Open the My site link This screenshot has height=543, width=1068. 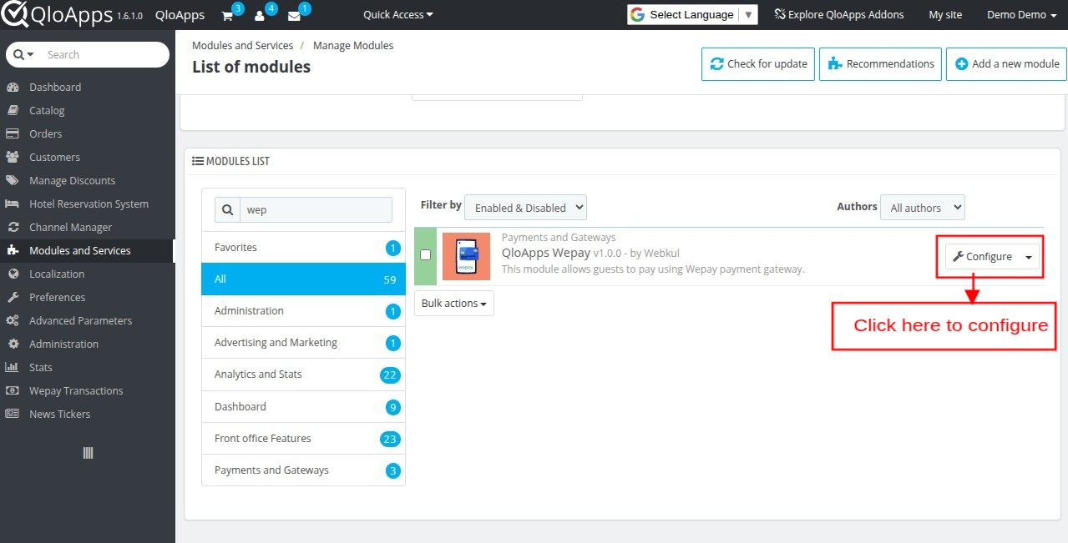click(x=945, y=15)
